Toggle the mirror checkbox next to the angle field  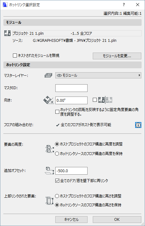coord(95,100)
